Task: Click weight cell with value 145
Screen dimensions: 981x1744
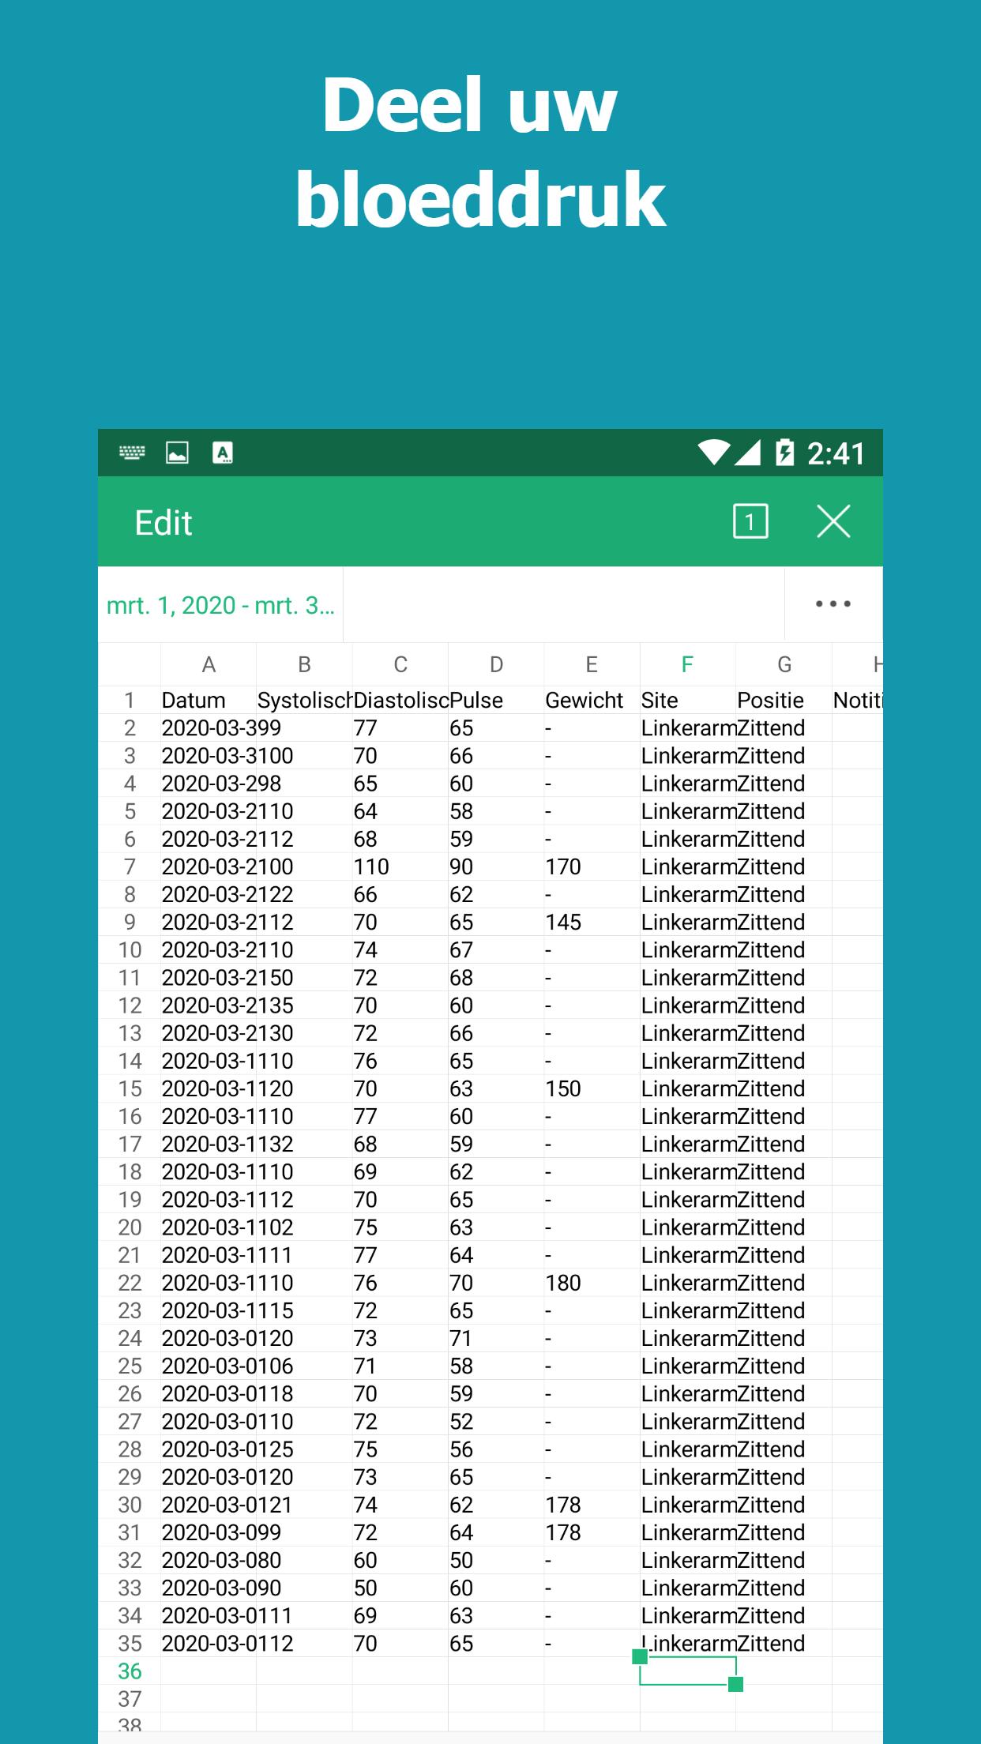Action: coord(592,922)
